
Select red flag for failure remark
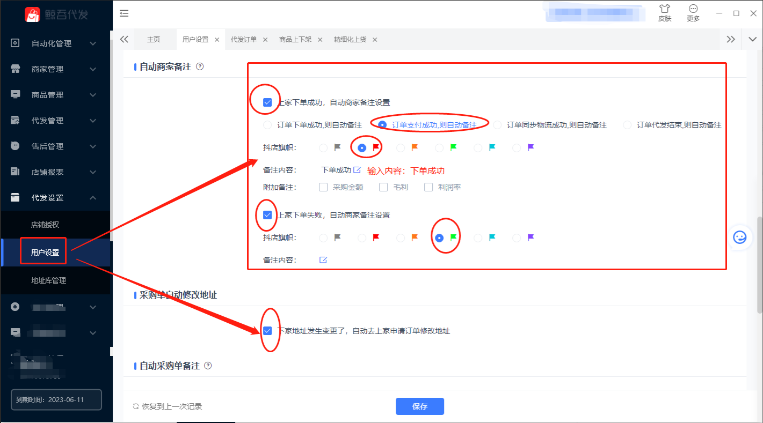click(x=362, y=238)
